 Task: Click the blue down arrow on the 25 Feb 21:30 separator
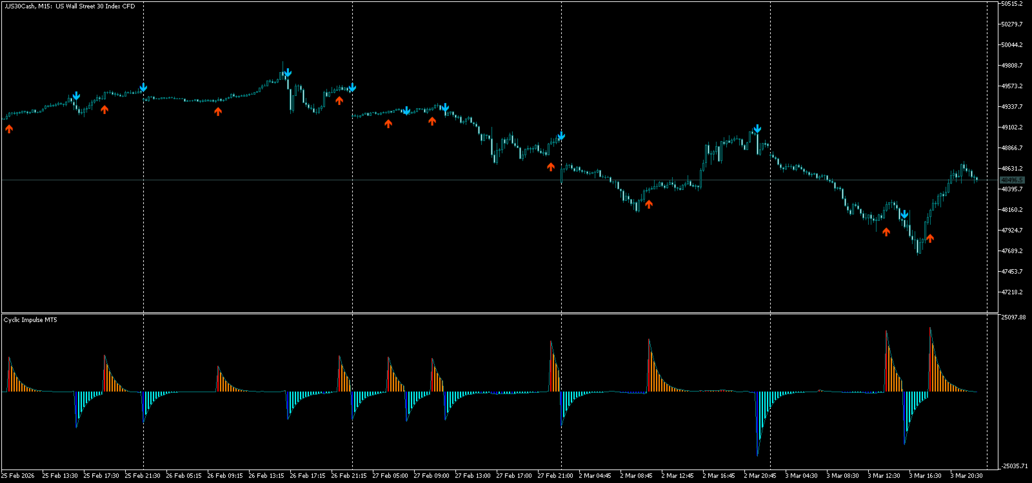click(143, 88)
